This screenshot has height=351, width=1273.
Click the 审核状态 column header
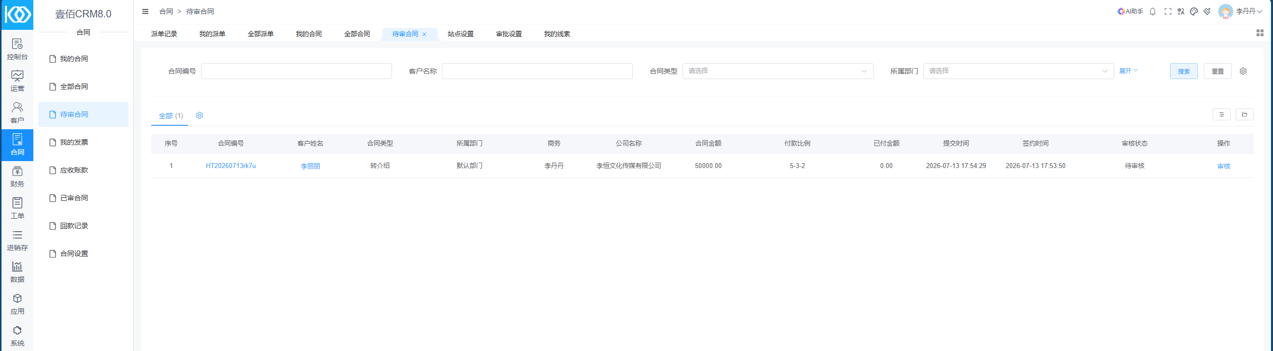(x=1135, y=143)
